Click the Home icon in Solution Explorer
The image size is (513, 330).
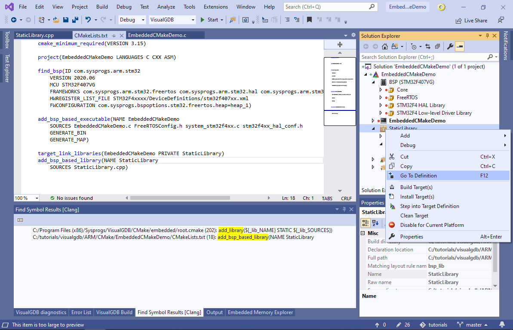tap(385, 46)
